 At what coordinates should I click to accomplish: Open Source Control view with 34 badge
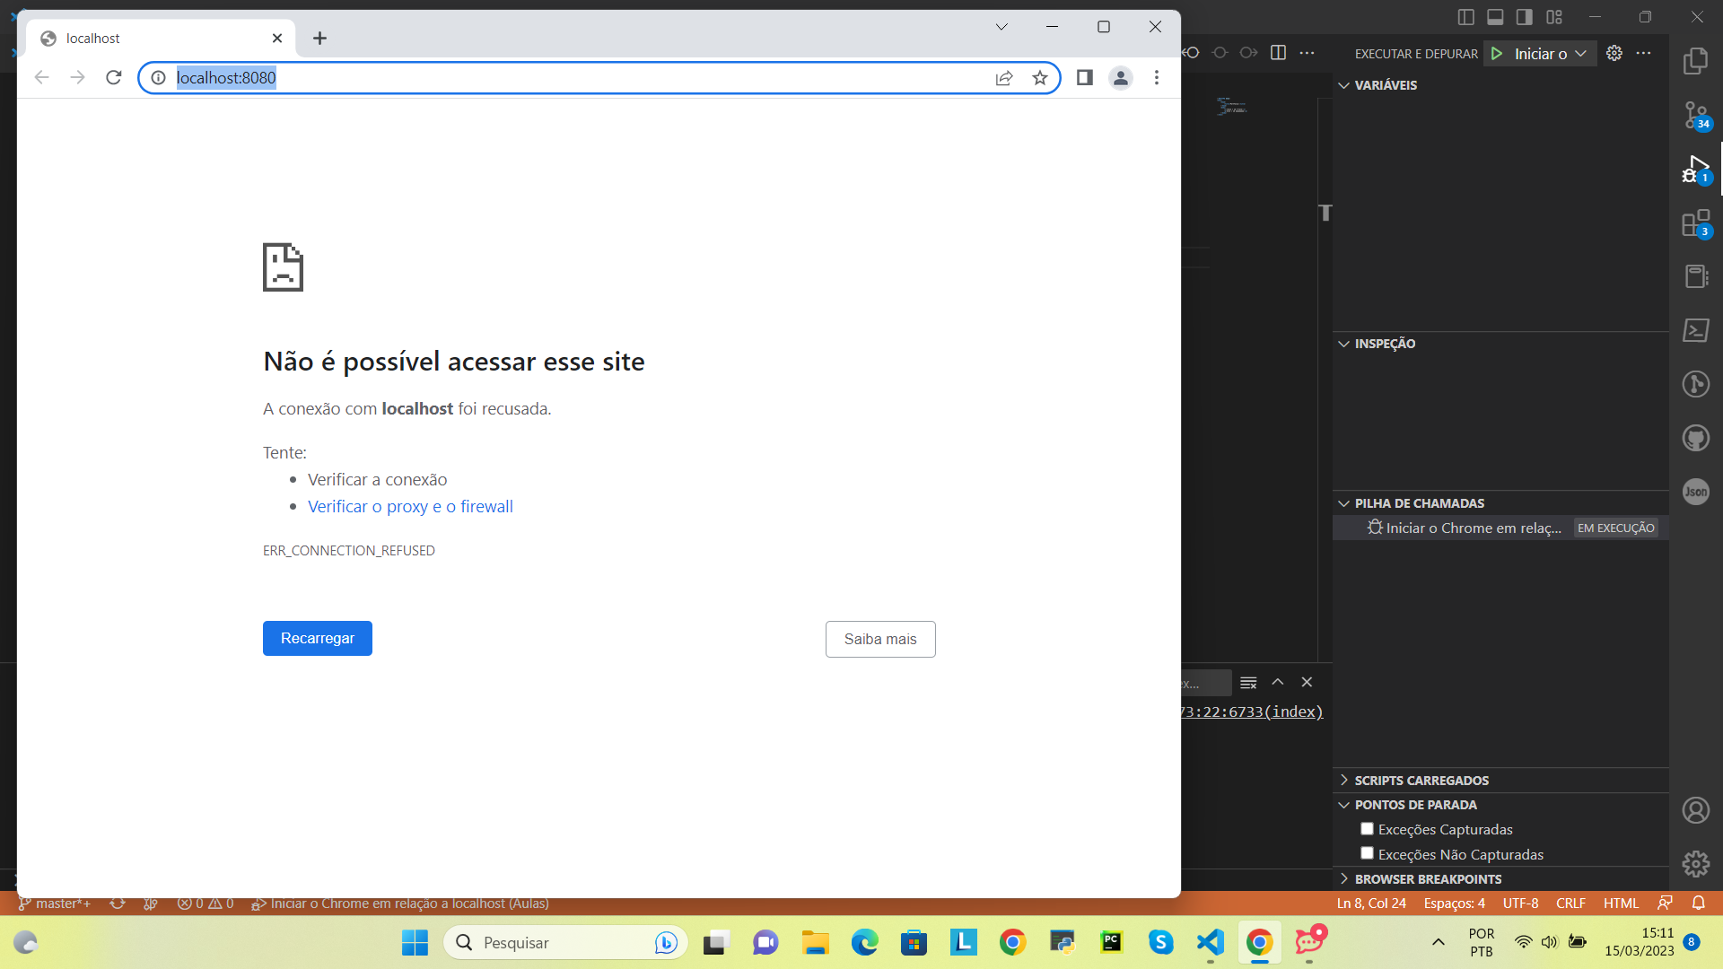[1696, 115]
